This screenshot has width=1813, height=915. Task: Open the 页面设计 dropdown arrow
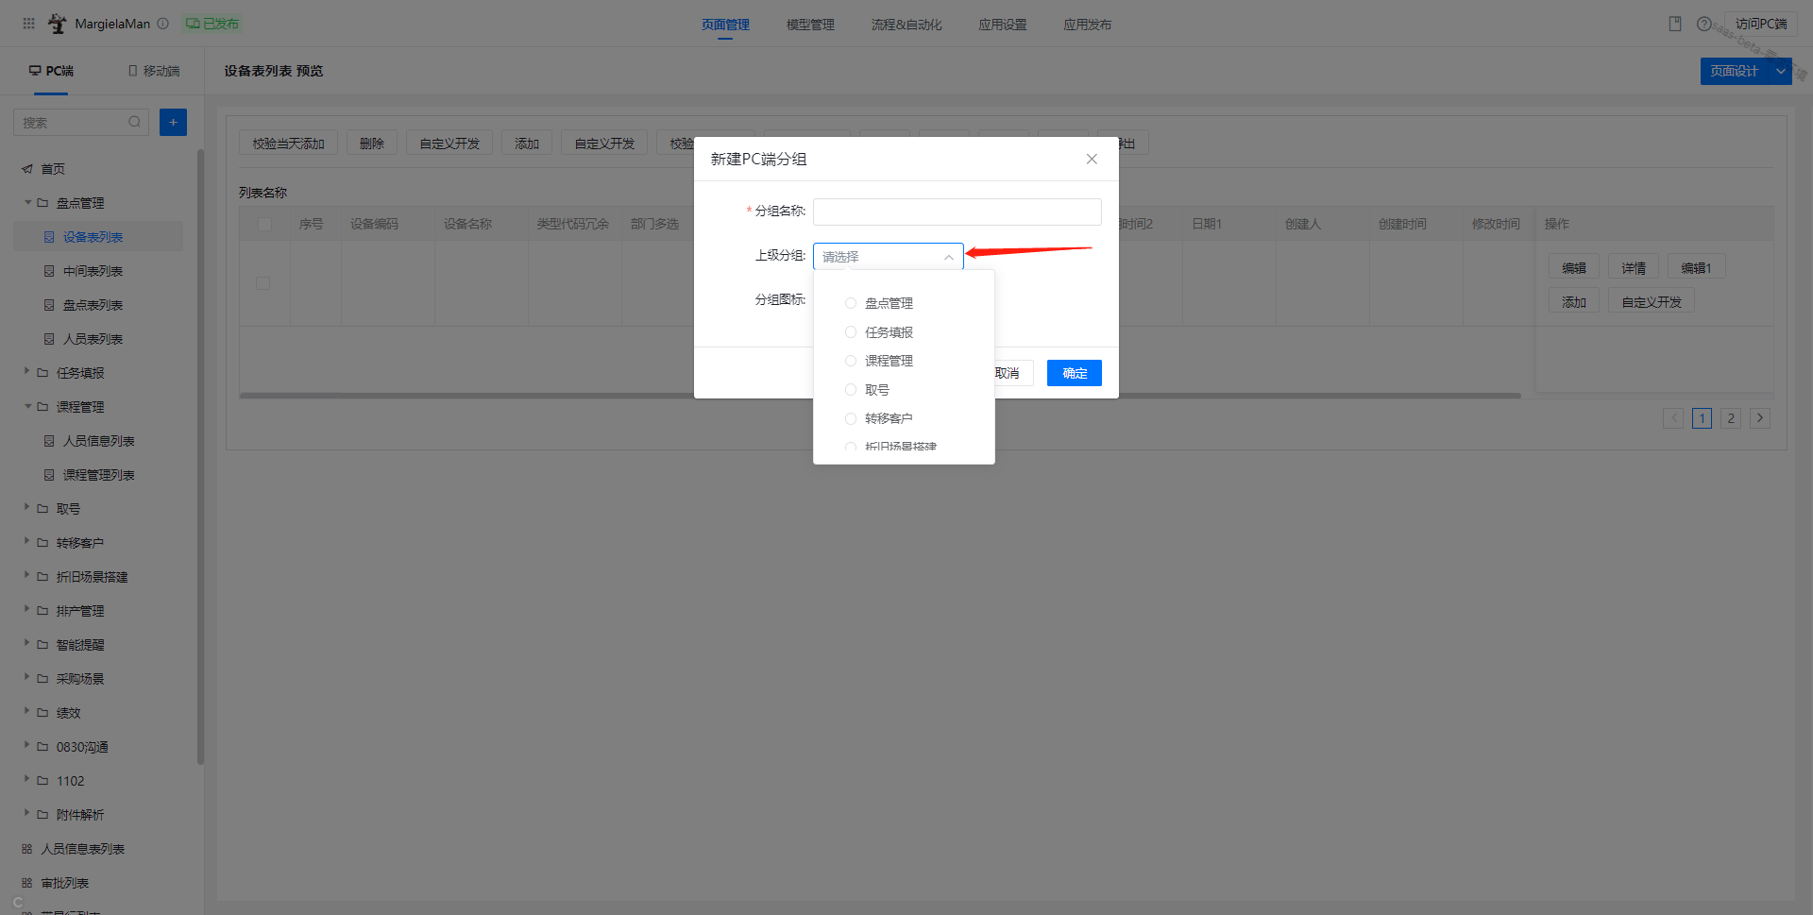pyautogui.click(x=1780, y=71)
